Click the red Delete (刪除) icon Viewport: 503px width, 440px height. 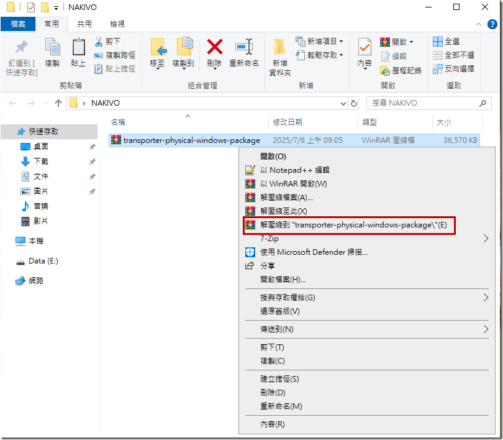click(215, 47)
